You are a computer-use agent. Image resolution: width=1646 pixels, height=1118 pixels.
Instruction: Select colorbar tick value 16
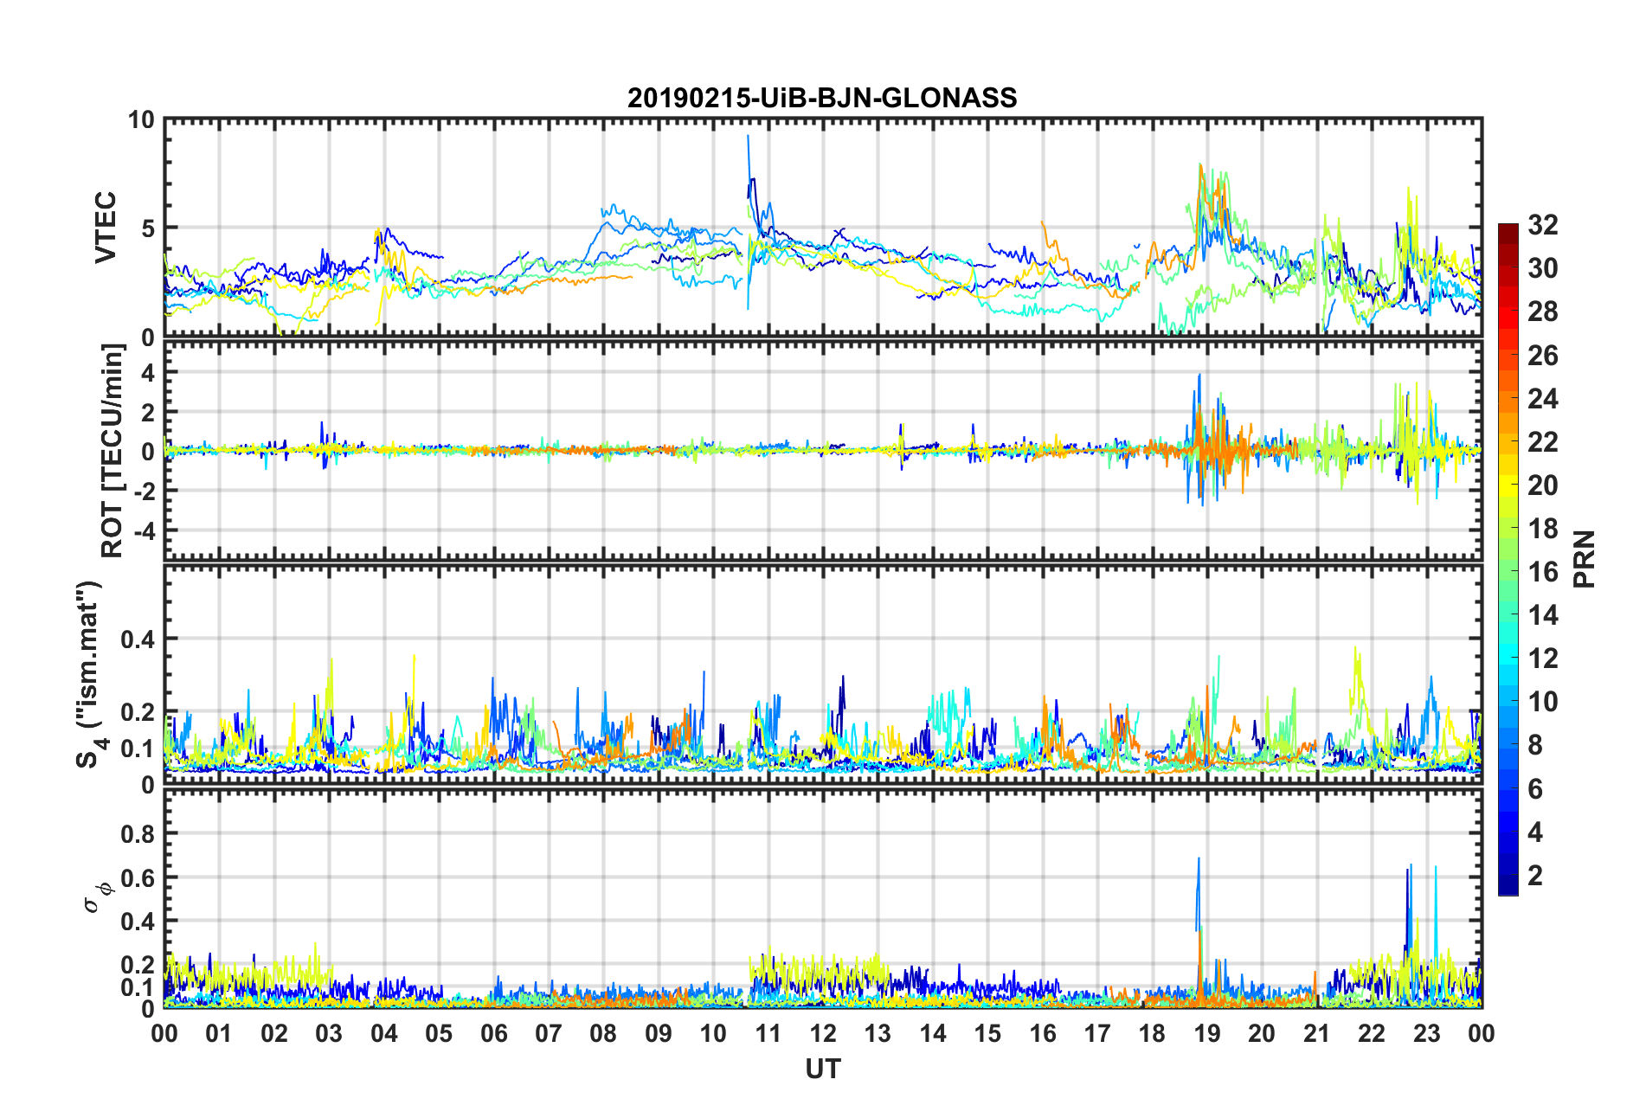pos(1543,572)
